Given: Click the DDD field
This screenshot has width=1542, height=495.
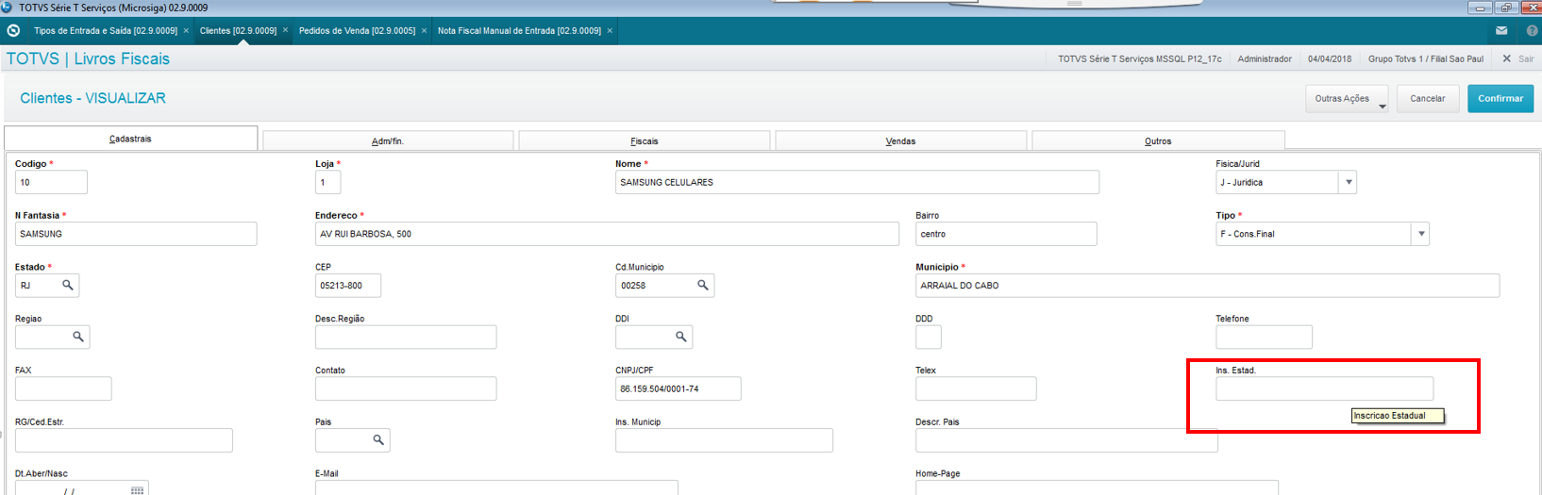Looking at the screenshot, I should (929, 337).
